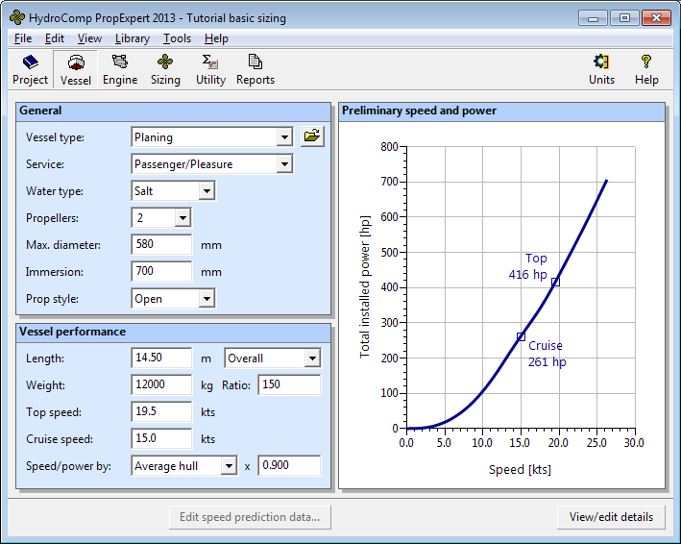Click the 'Cruise 261 hp' chart label
681x544 pixels.
(x=547, y=354)
